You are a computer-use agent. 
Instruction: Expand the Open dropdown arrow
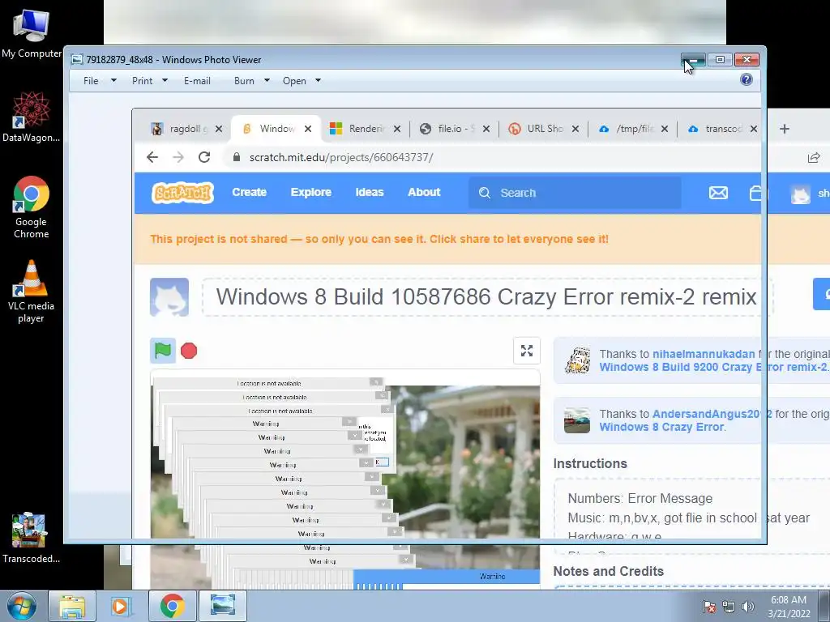point(318,81)
